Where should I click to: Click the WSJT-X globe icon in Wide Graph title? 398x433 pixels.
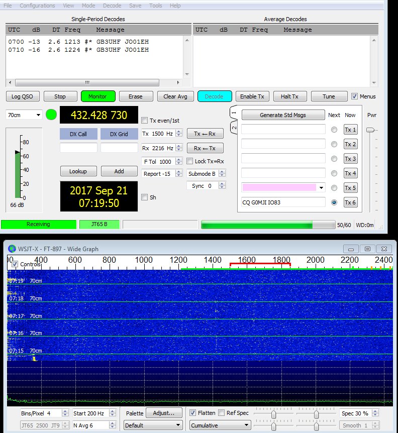13,249
